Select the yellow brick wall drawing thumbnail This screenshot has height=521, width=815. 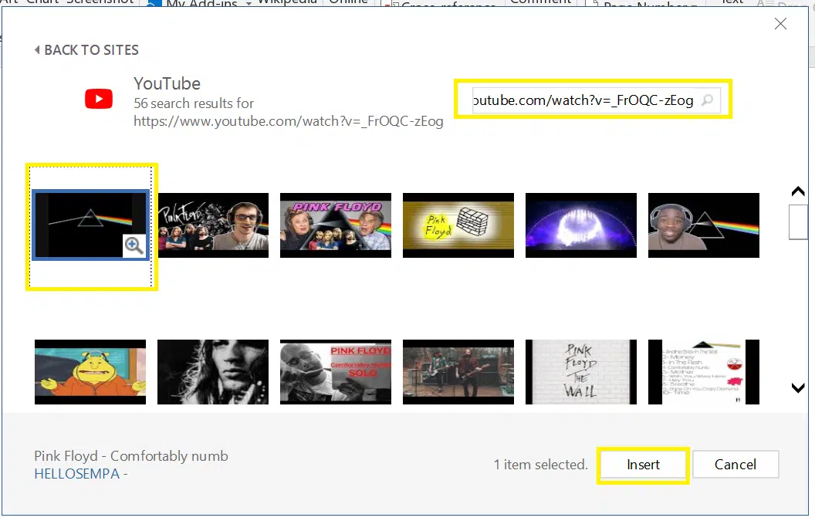click(458, 225)
